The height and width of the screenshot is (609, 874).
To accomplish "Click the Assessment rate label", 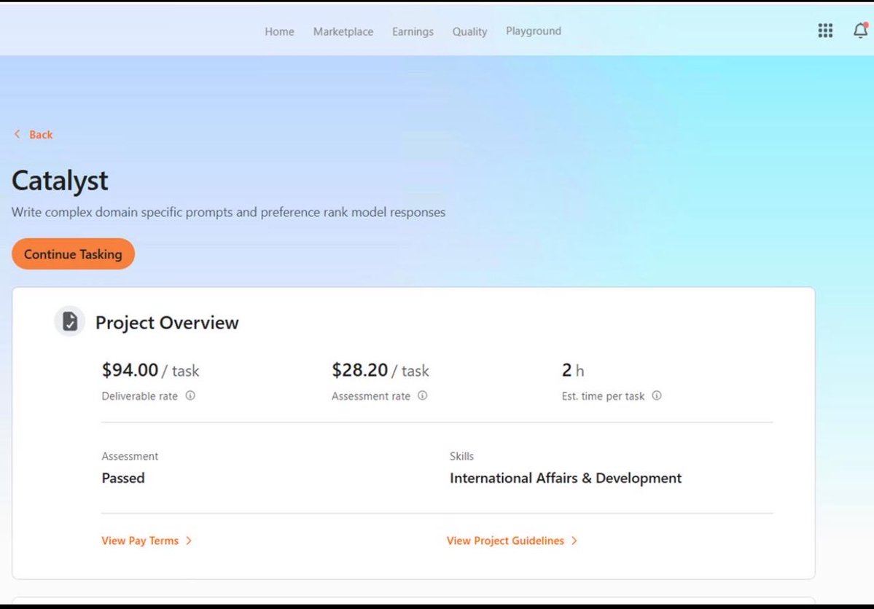I will pos(371,396).
